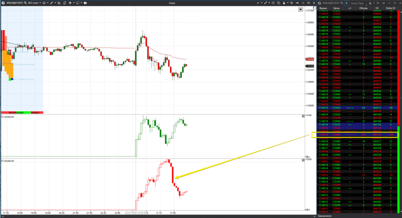Click the chart horizontal scrollbar right arrow
Viewport: 402px width, 218px height.
315,216
